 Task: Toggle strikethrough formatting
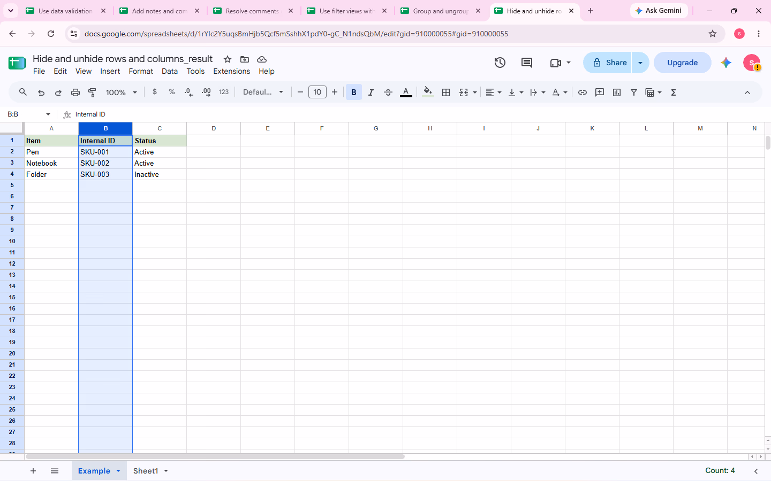tap(388, 92)
